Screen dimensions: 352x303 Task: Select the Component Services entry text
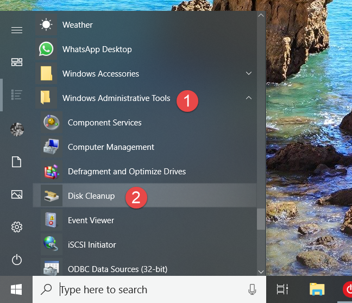[x=105, y=123]
